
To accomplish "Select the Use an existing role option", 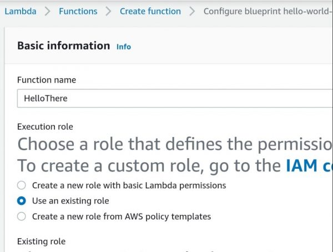I will (22, 201).
